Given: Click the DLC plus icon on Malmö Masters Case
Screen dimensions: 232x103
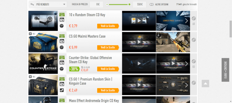Looking at the screenshot, I should coord(30,34).
